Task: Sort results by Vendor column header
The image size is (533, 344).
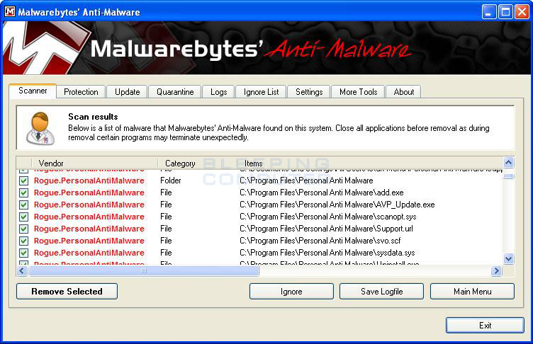Action: [x=94, y=163]
